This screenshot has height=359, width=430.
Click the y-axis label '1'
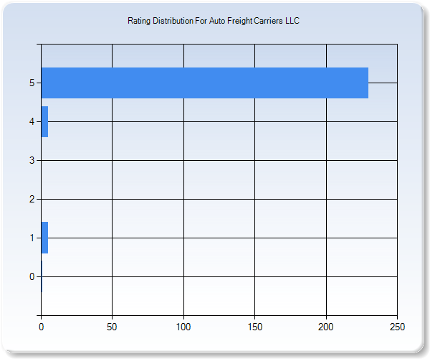tap(32, 238)
